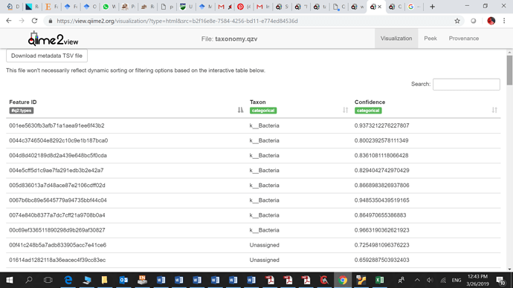Click the categorical badge under Confidence

tap(368, 111)
